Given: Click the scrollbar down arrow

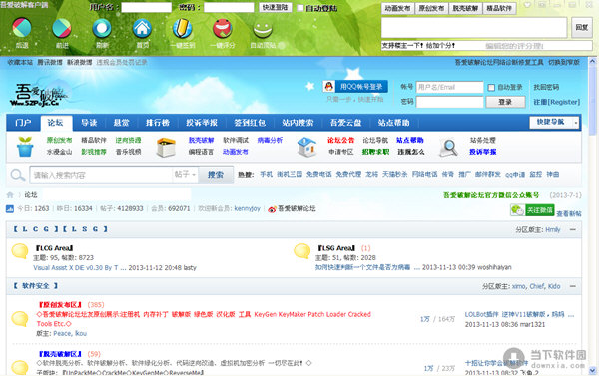Looking at the screenshot, I should point(592,370).
